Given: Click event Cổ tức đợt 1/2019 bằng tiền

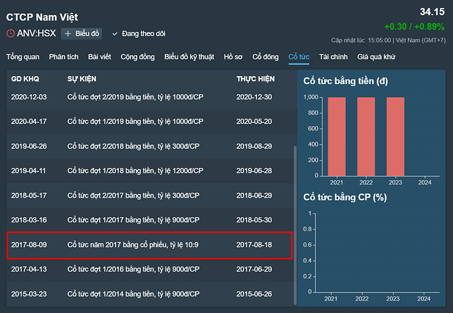Looking at the screenshot, I should pyautogui.click(x=135, y=121).
